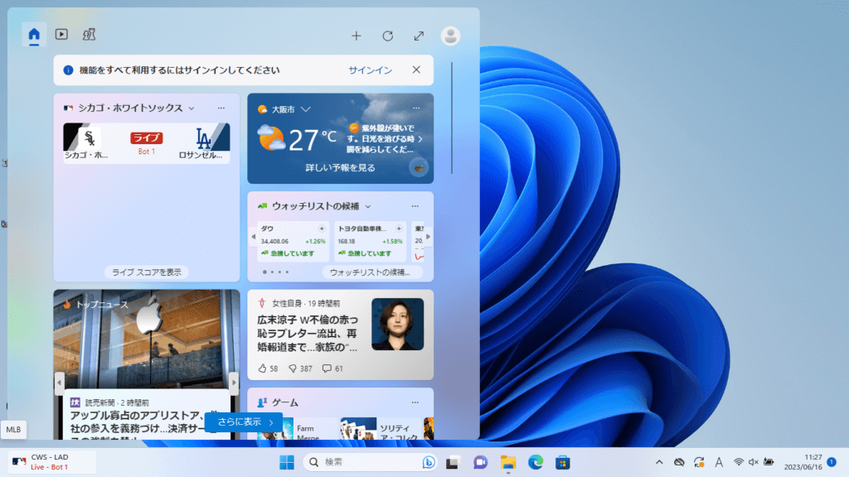The image size is (849, 477).
Task: Add トヨタ自動車 to the watchlist
Action: point(400,229)
